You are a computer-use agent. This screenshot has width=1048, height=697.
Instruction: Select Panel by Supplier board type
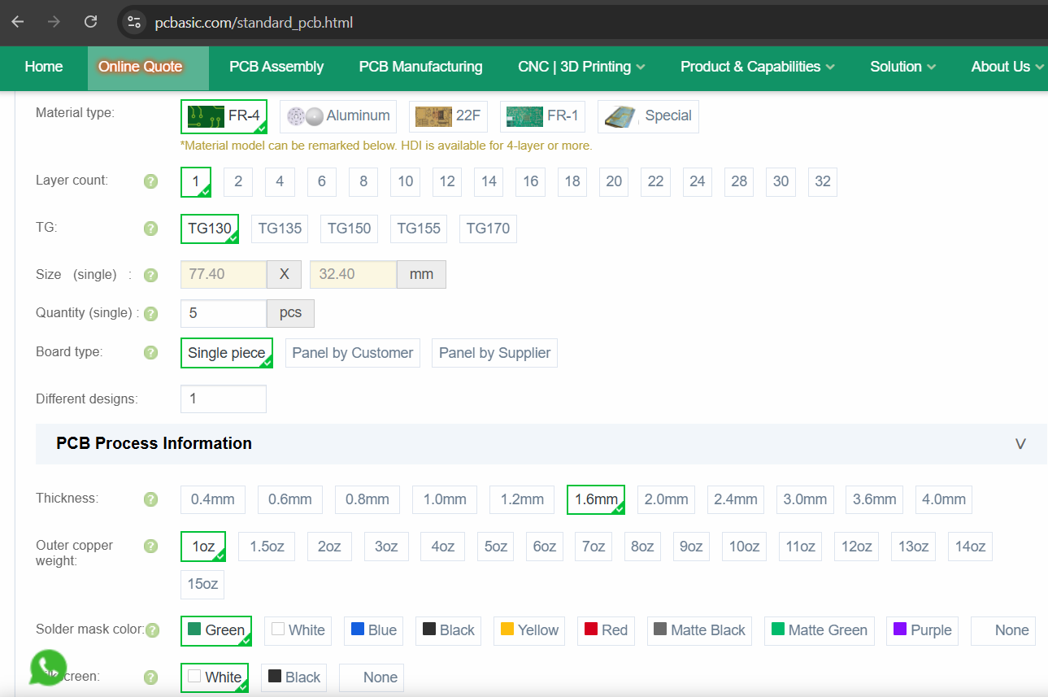click(x=494, y=353)
